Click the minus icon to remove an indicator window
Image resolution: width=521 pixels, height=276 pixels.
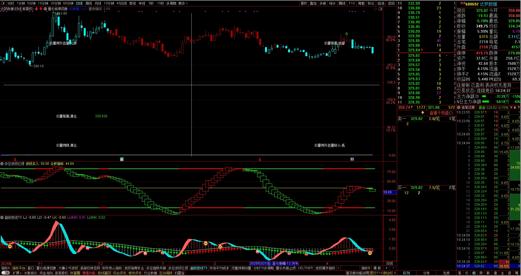(x=393, y=268)
